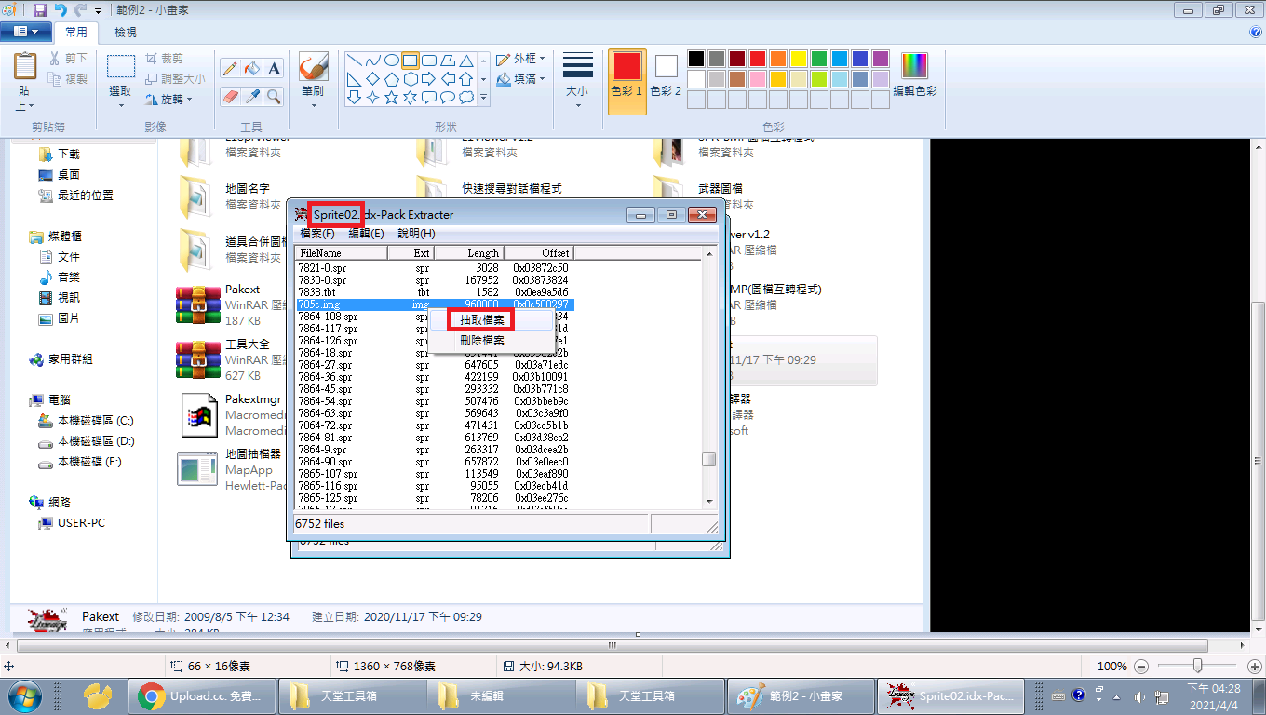Switch to the 檢視 ribbon tab
This screenshot has width=1266, height=715.
point(125,32)
